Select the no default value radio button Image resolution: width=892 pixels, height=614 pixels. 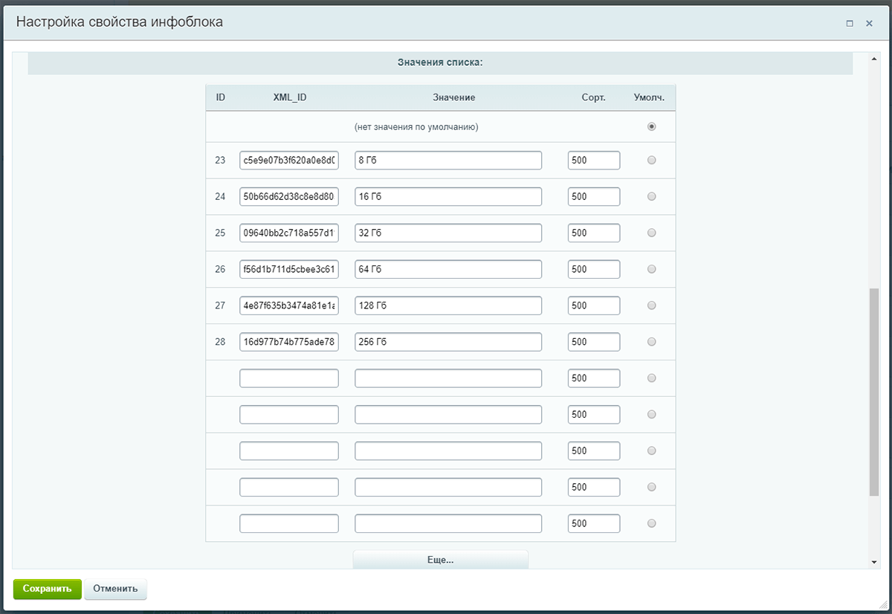tap(652, 127)
